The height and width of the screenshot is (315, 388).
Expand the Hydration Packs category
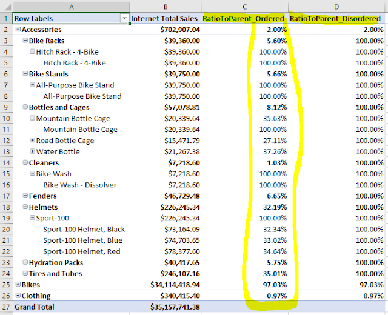25,262
